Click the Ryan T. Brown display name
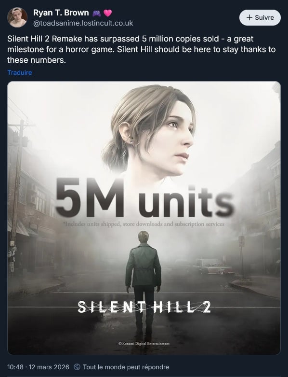Viewport: 288px width, 377px height. [x=61, y=13]
